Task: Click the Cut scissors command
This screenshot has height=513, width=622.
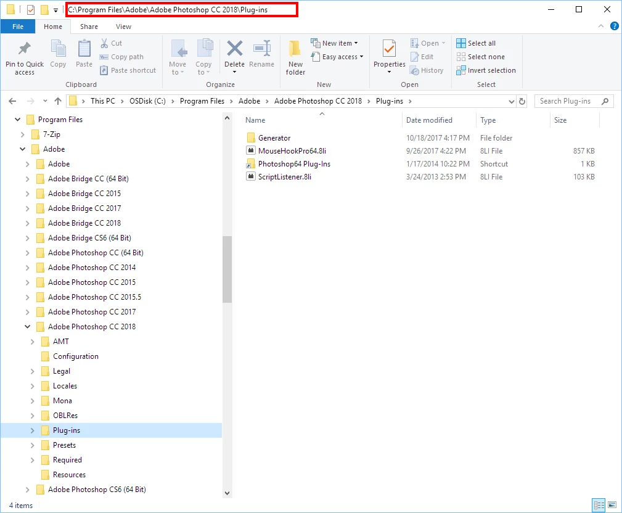Action: (111, 43)
